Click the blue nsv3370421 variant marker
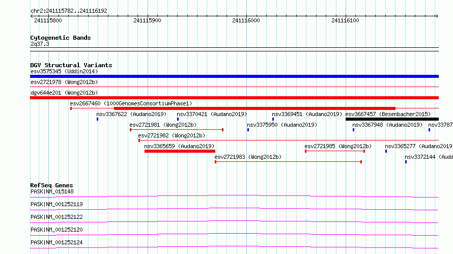The width and height of the screenshot is (453, 254). click(x=178, y=119)
